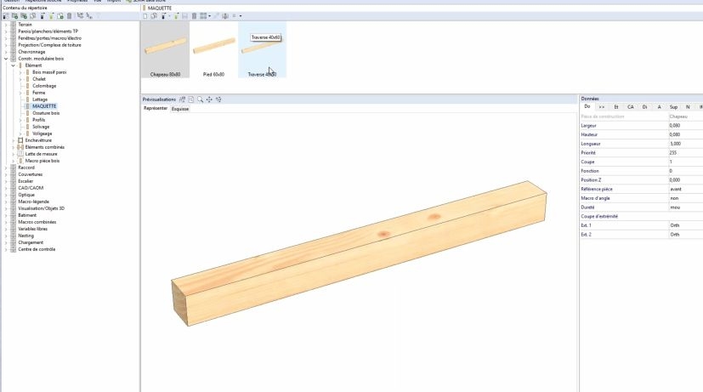Image resolution: width=703 pixels, height=392 pixels.
Task: Click the zoom magnifier icon in Prévisualisations
Action: [200, 99]
